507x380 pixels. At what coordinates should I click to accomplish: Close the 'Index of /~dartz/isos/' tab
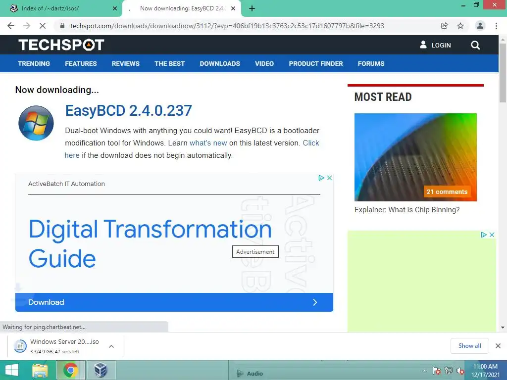coord(115,8)
